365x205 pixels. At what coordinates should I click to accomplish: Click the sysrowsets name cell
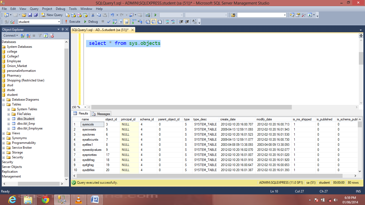tap(92, 129)
